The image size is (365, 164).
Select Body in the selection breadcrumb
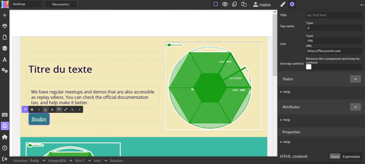(x=35, y=160)
